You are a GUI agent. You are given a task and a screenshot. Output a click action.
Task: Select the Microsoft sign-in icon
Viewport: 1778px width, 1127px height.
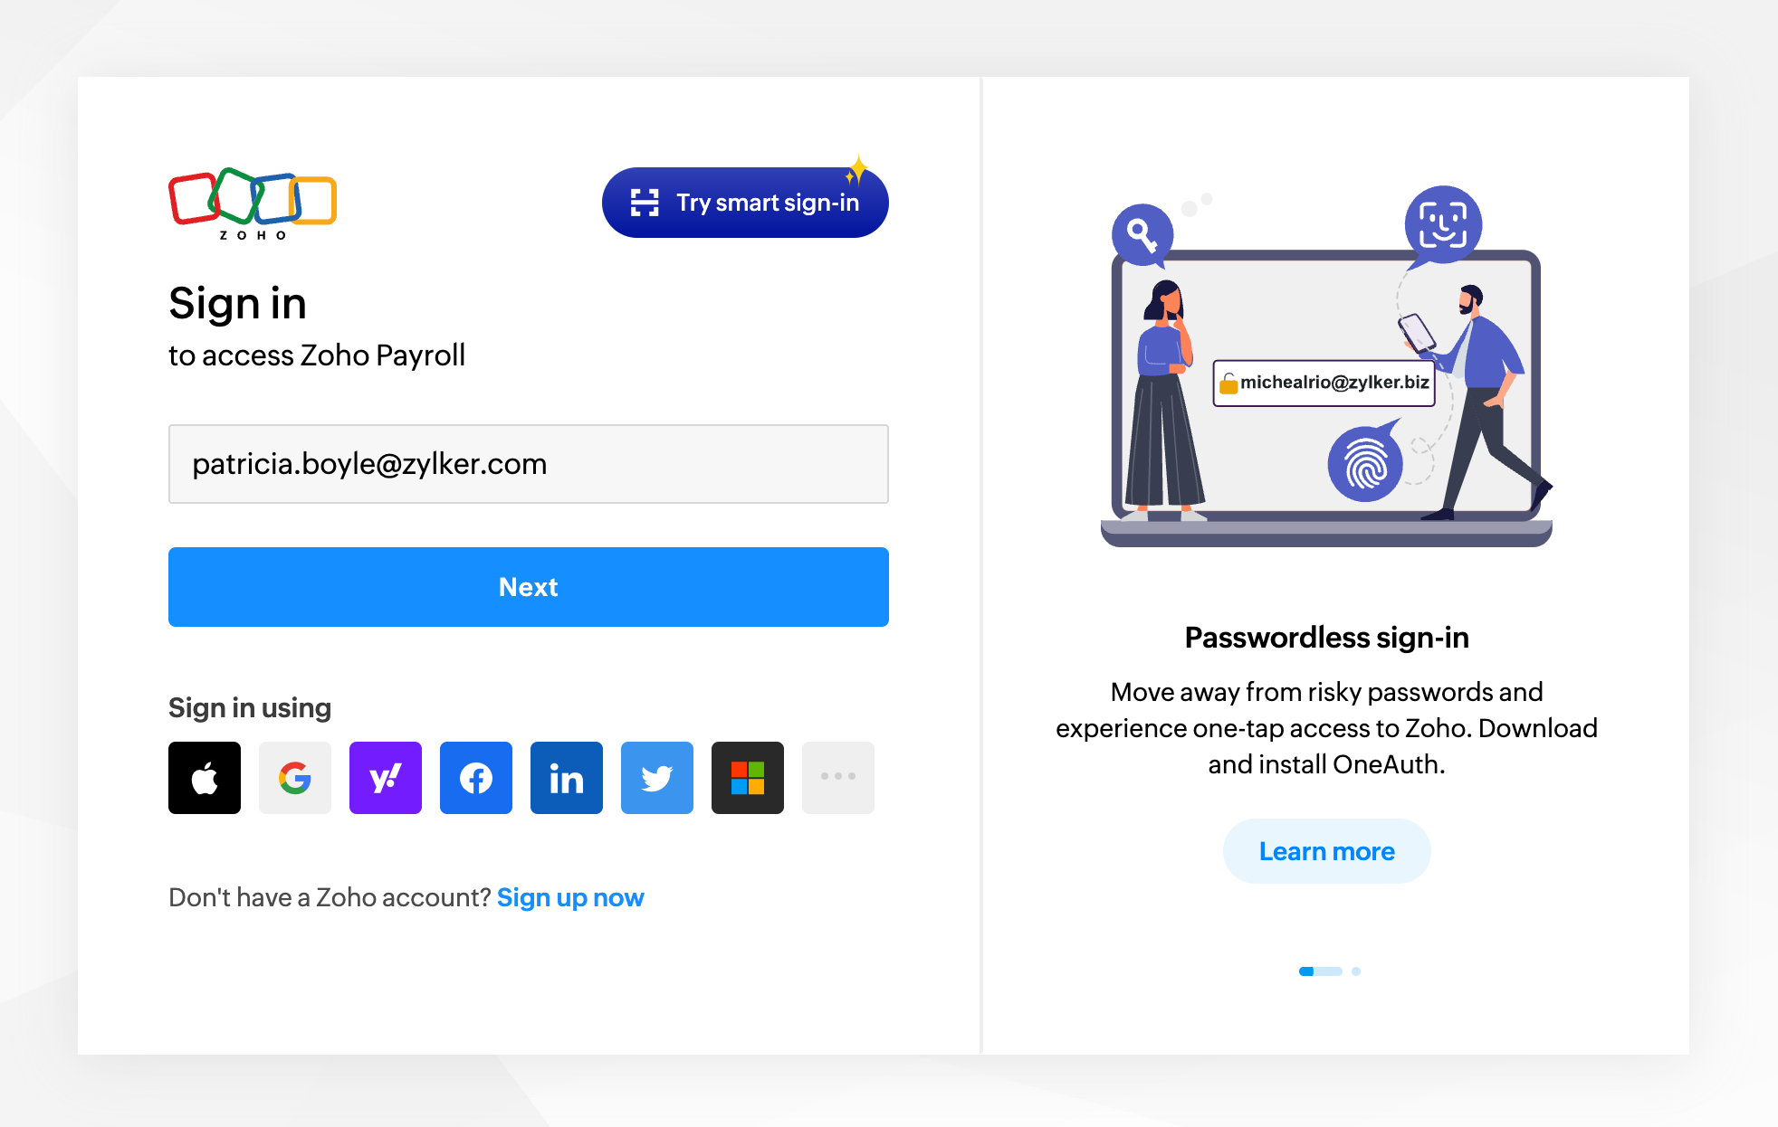pos(748,776)
